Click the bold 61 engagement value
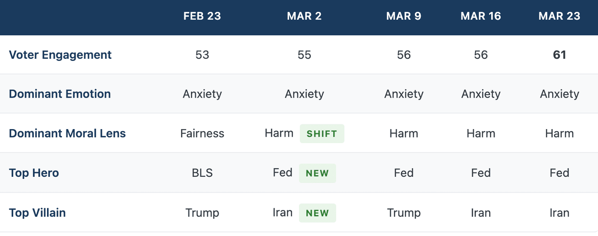This screenshot has width=598, height=236. tap(559, 55)
